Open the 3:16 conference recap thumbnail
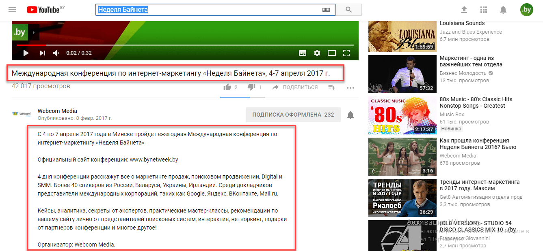This screenshot has height=251, width=543. click(x=402, y=156)
